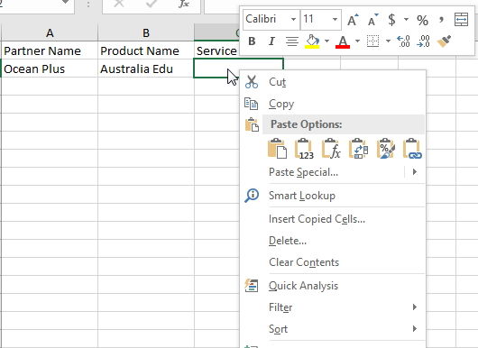The height and width of the screenshot is (348, 478).
Task: Open accounting format dropdown arrow
Action: (406, 19)
